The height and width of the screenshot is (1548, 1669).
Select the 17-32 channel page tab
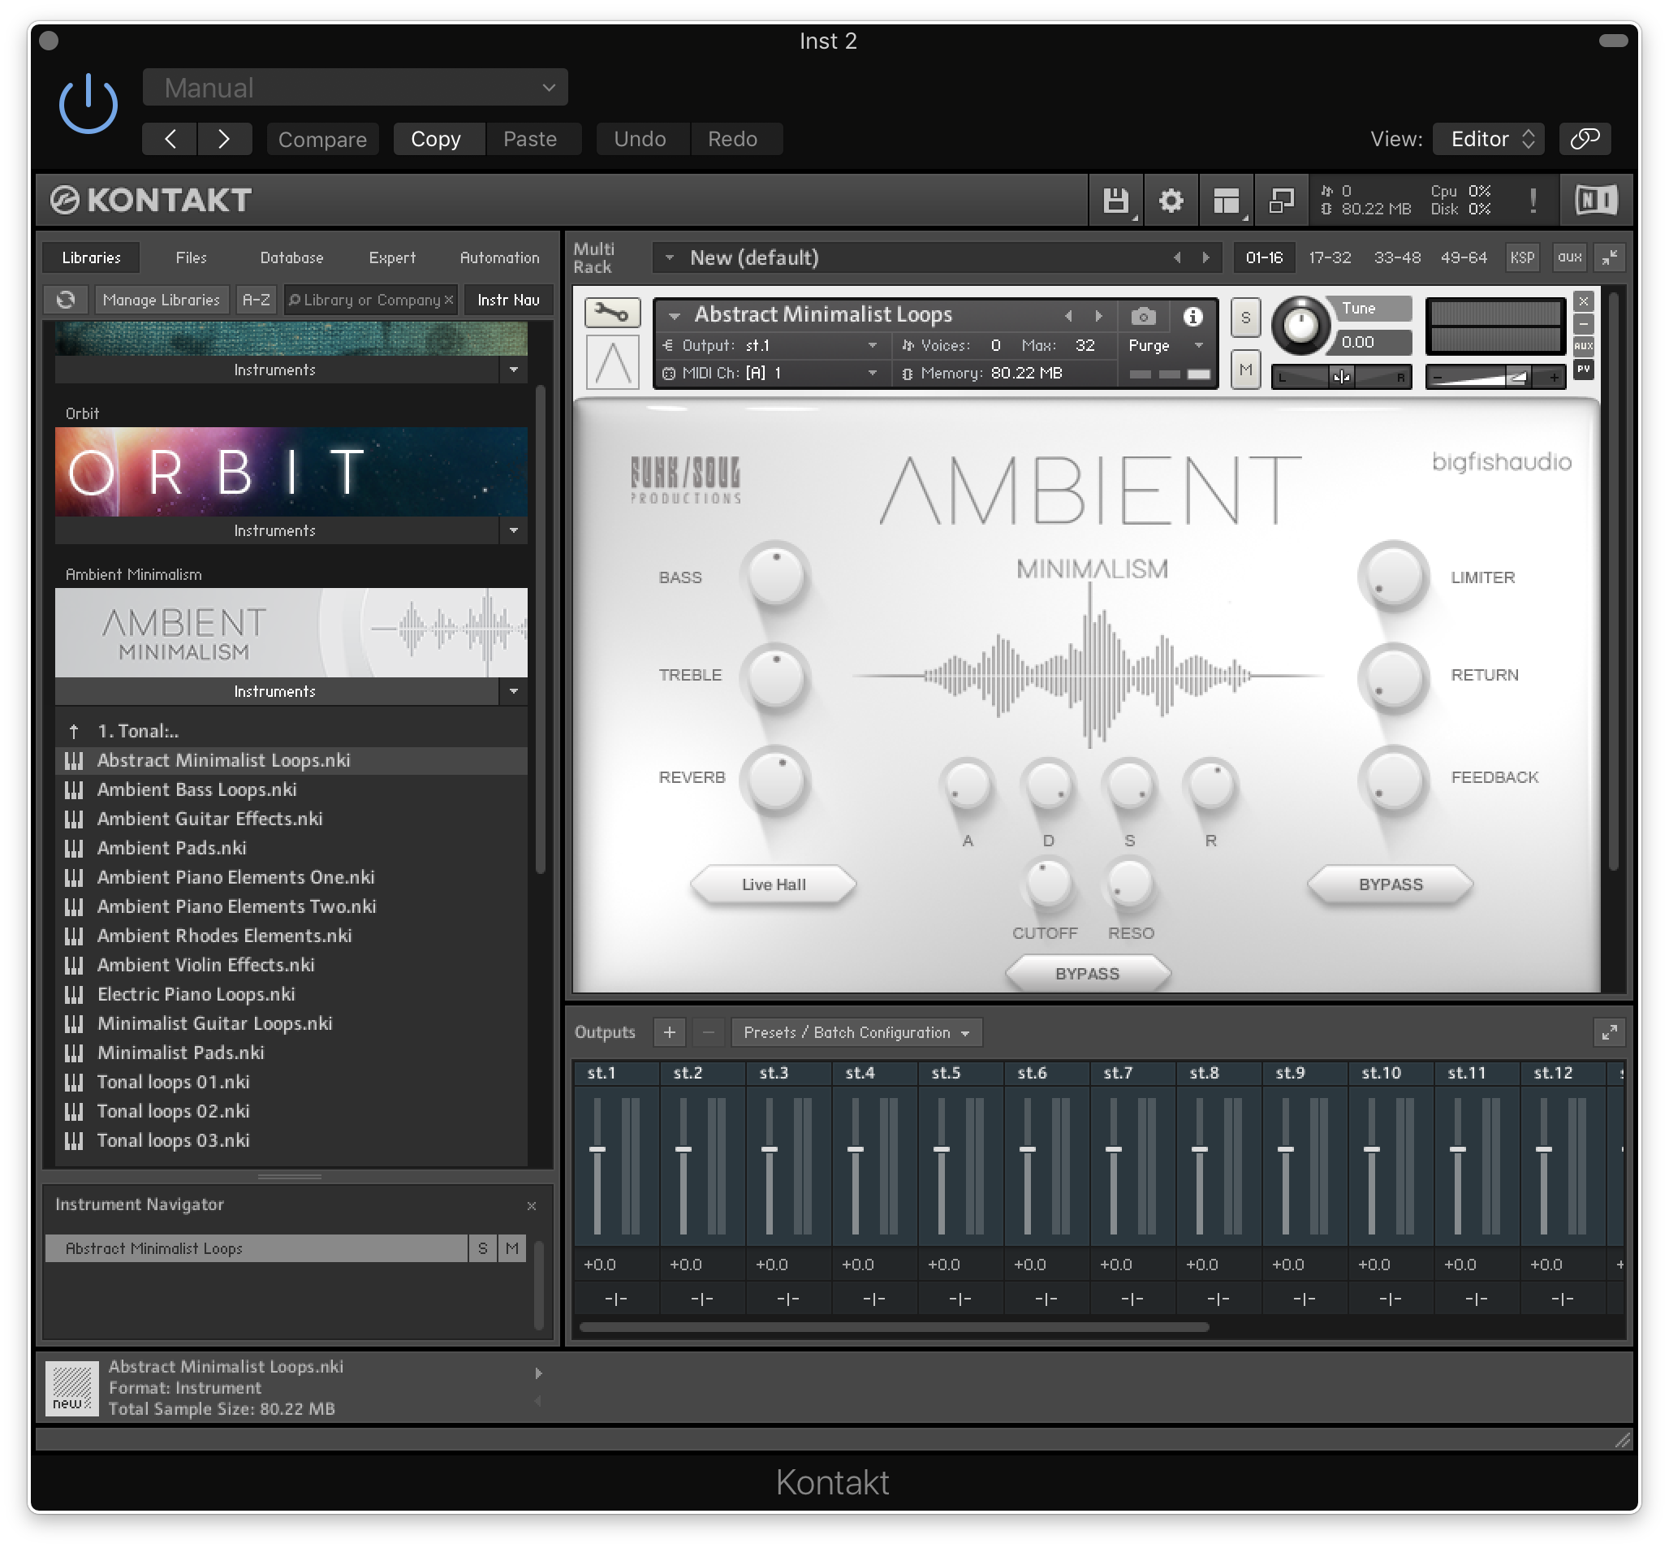1330,258
